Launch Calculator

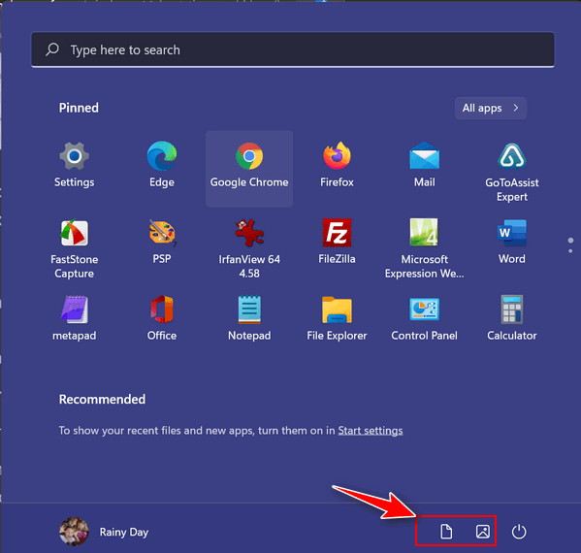tap(512, 318)
